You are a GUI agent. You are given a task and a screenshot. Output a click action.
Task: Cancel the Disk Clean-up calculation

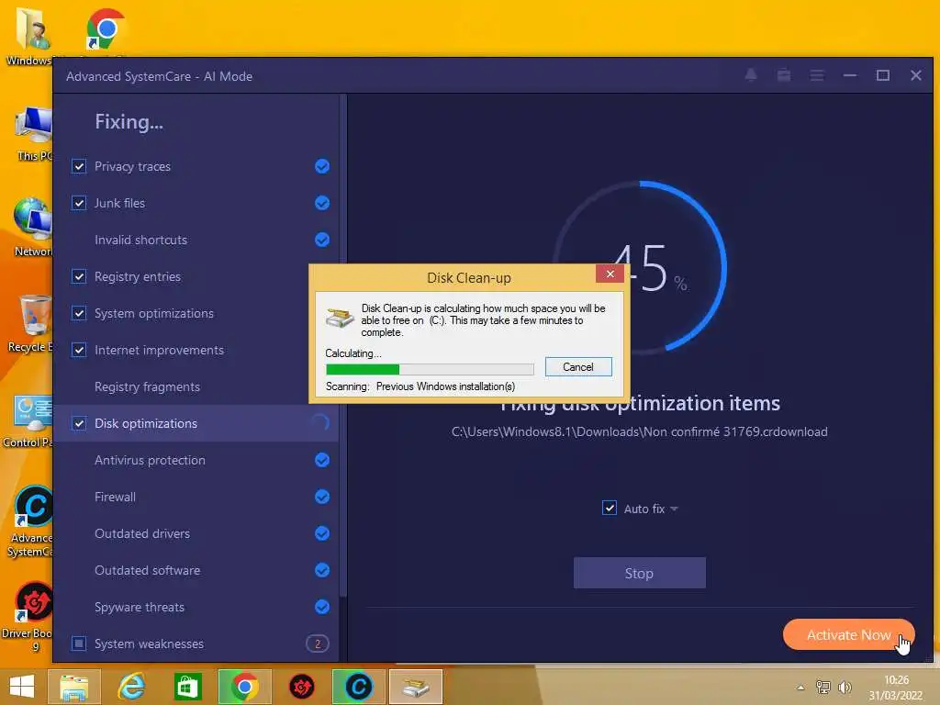[578, 367]
